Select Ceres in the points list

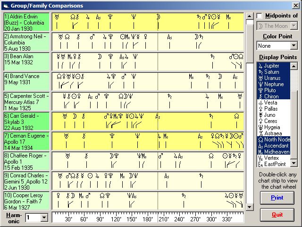[274, 121]
